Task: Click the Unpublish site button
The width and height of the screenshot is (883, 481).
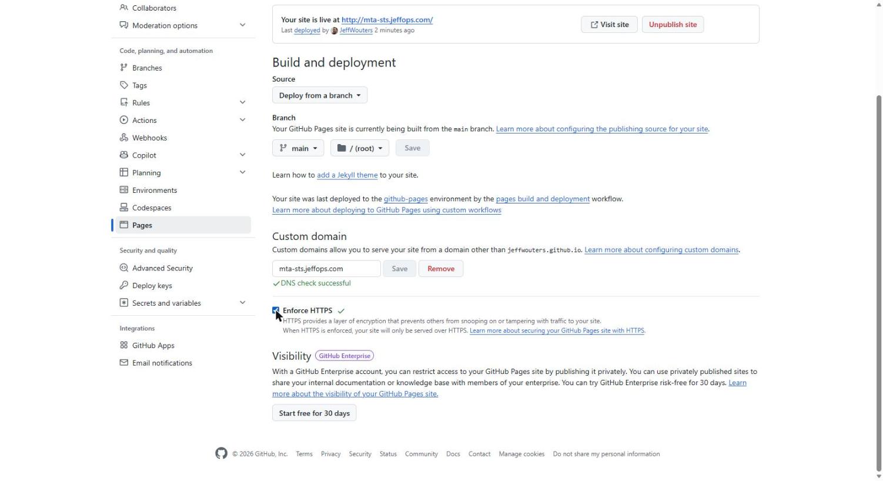Action: 673,25
